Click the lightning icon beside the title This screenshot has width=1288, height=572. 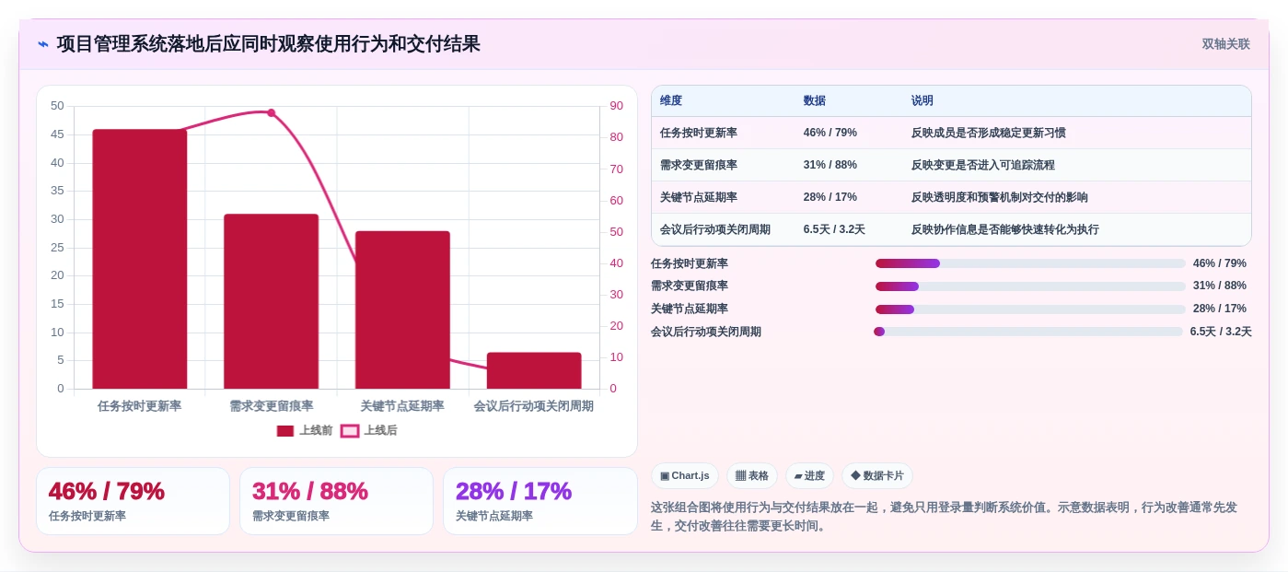coord(42,44)
